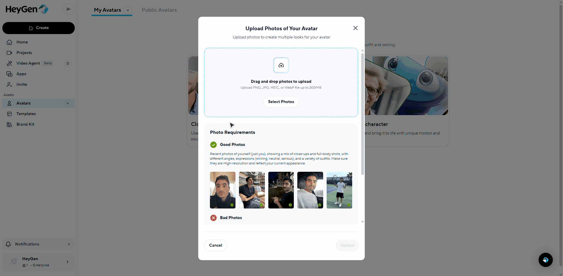This screenshot has width=563, height=276.
Task: Click the HeyGen logo
Action: pos(27,9)
